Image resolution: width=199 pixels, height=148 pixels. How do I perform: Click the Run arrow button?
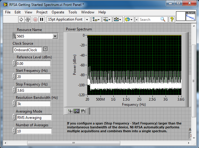(21, 19)
